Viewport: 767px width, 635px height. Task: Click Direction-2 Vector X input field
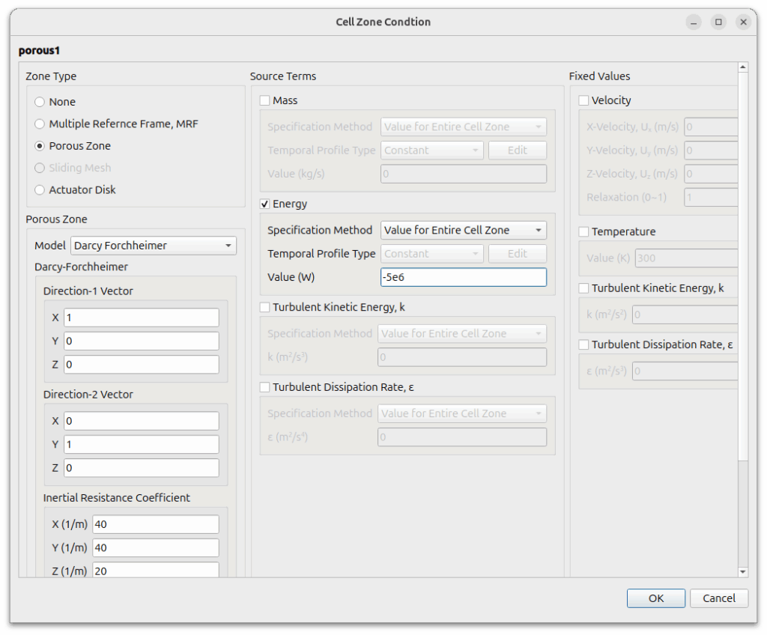coord(142,421)
